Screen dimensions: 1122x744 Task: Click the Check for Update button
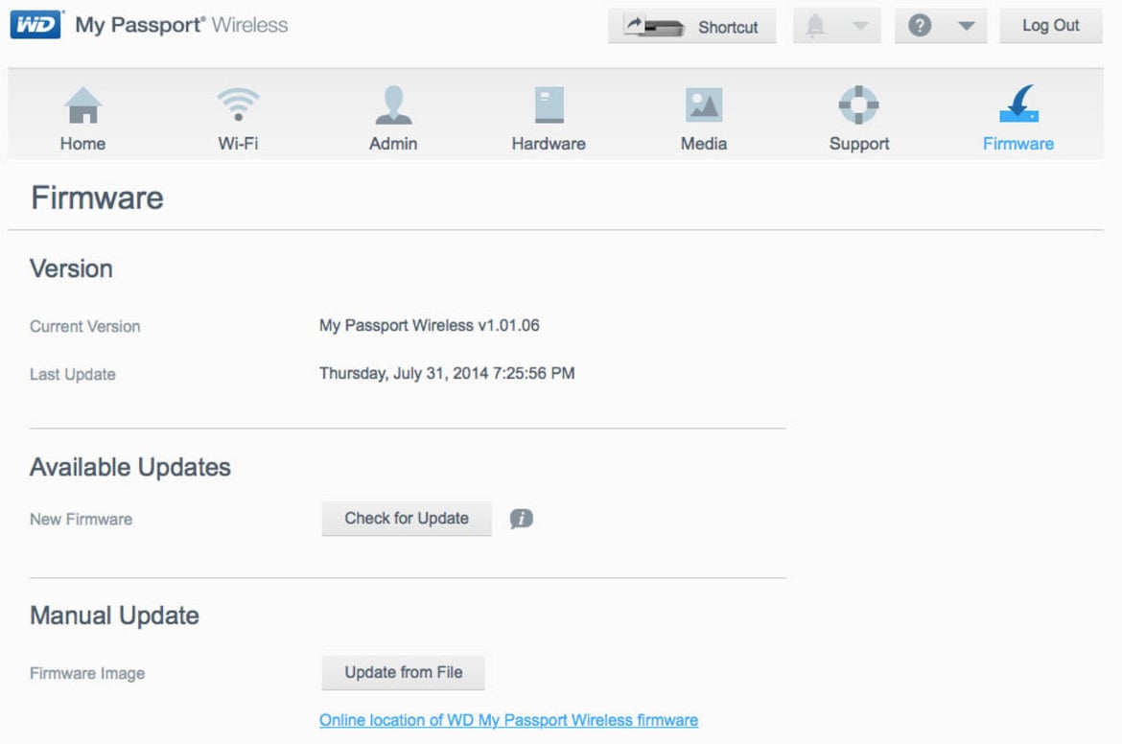(x=407, y=519)
